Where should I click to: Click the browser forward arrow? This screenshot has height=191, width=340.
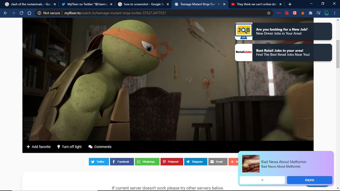click(x=13, y=13)
